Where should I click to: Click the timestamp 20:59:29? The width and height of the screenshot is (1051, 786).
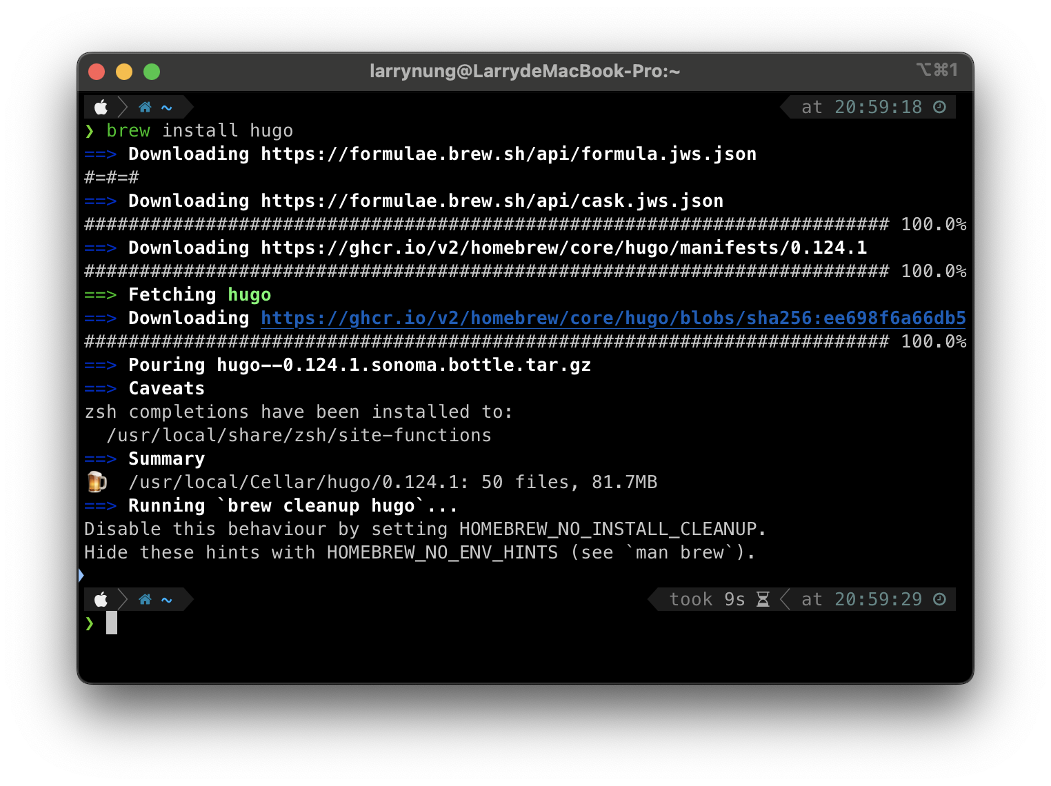click(x=879, y=599)
